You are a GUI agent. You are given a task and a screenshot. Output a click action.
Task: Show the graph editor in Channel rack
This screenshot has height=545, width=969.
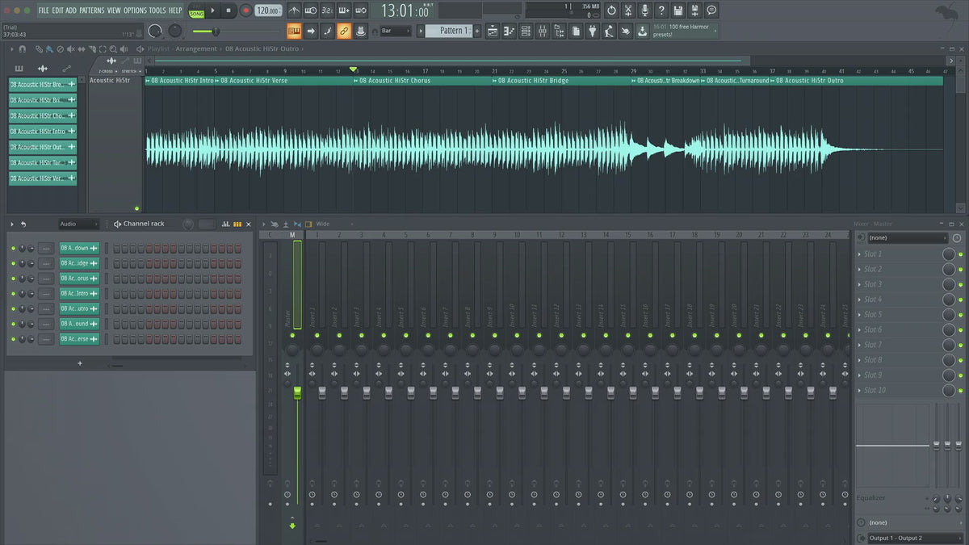coord(225,224)
